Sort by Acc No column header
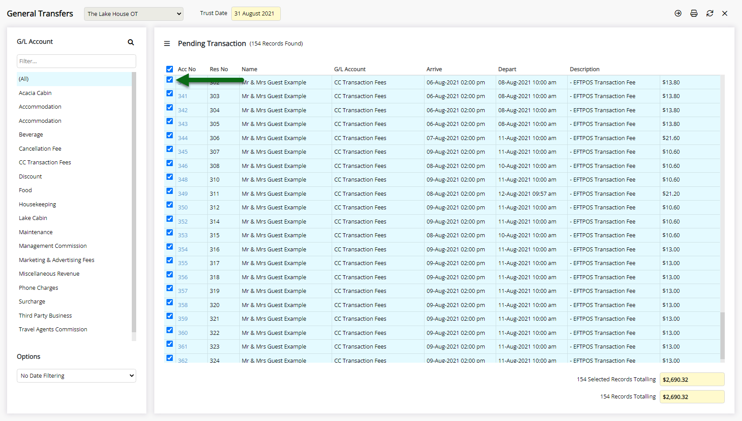The width and height of the screenshot is (742, 421). click(187, 69)
